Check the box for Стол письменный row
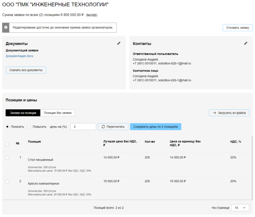 (8, 158)
